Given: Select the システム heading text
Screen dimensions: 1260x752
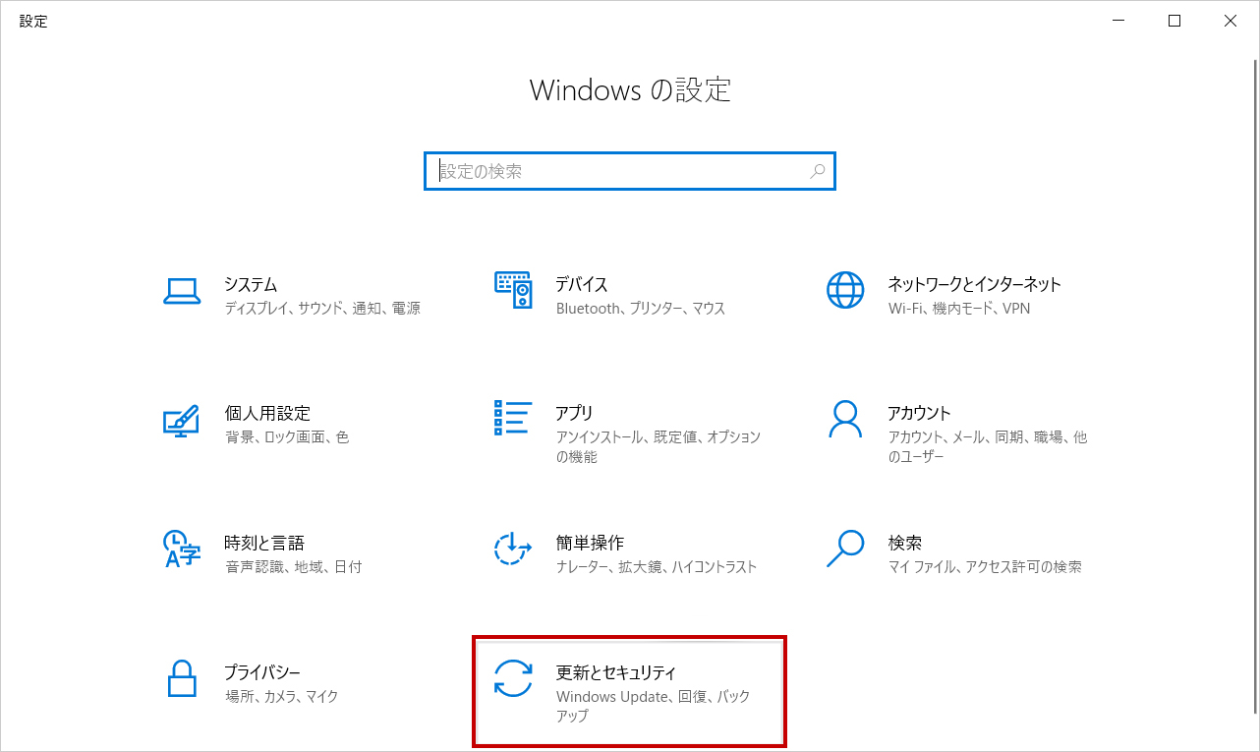Looking at the screenshot, I should 251,284.
